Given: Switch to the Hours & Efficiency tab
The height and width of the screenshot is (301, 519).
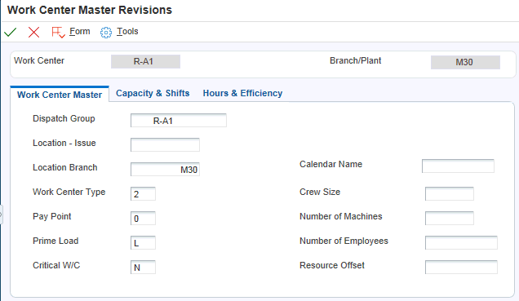Looking at the screenshot, I should pyautogui.click(x=242, y=93).
